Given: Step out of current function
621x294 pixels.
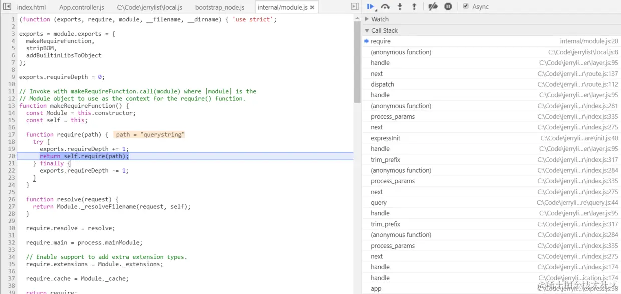Looking at the screenshot, I should pos(414,7).
